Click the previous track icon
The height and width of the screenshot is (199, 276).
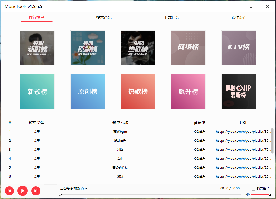click(x=9, y=191)
